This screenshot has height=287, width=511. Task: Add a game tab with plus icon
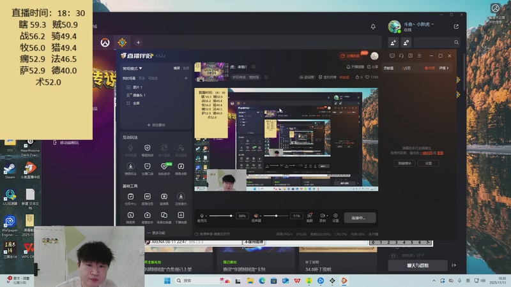138,42
